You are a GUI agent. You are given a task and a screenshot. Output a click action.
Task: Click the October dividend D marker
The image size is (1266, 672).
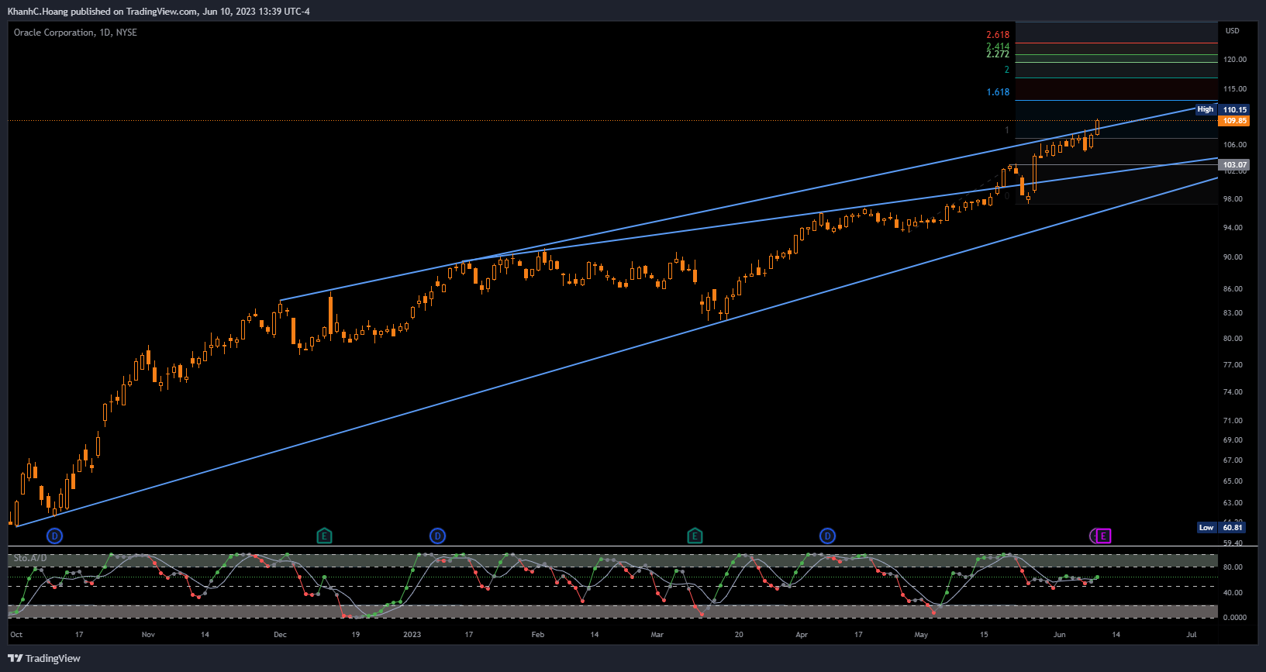(x=54, y=536)
